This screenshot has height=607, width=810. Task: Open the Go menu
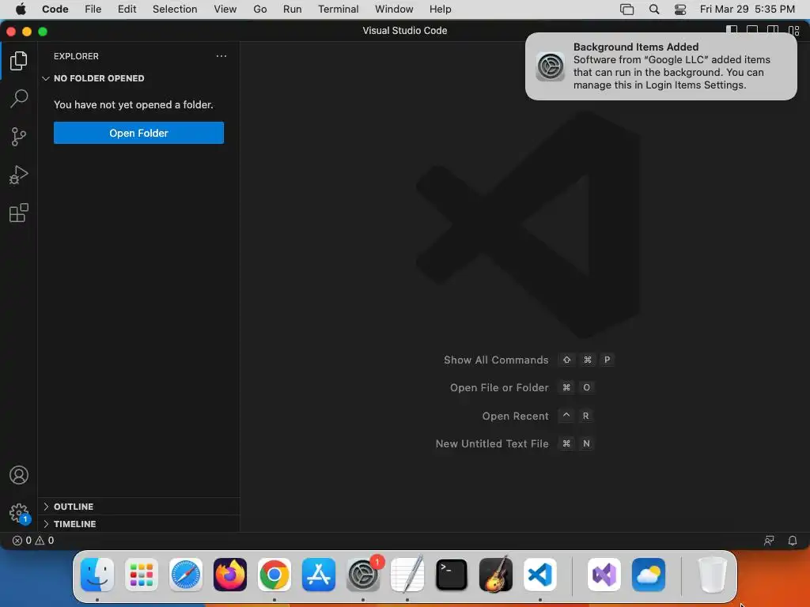tap(259, 9)
